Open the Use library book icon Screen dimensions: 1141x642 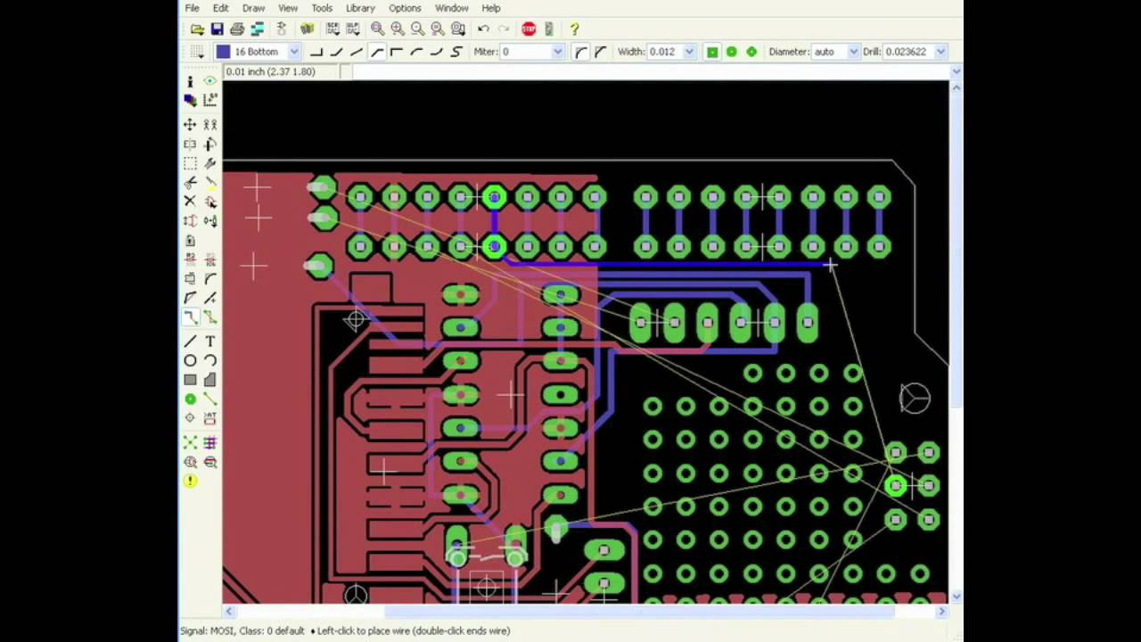click(x=308, y=29)
